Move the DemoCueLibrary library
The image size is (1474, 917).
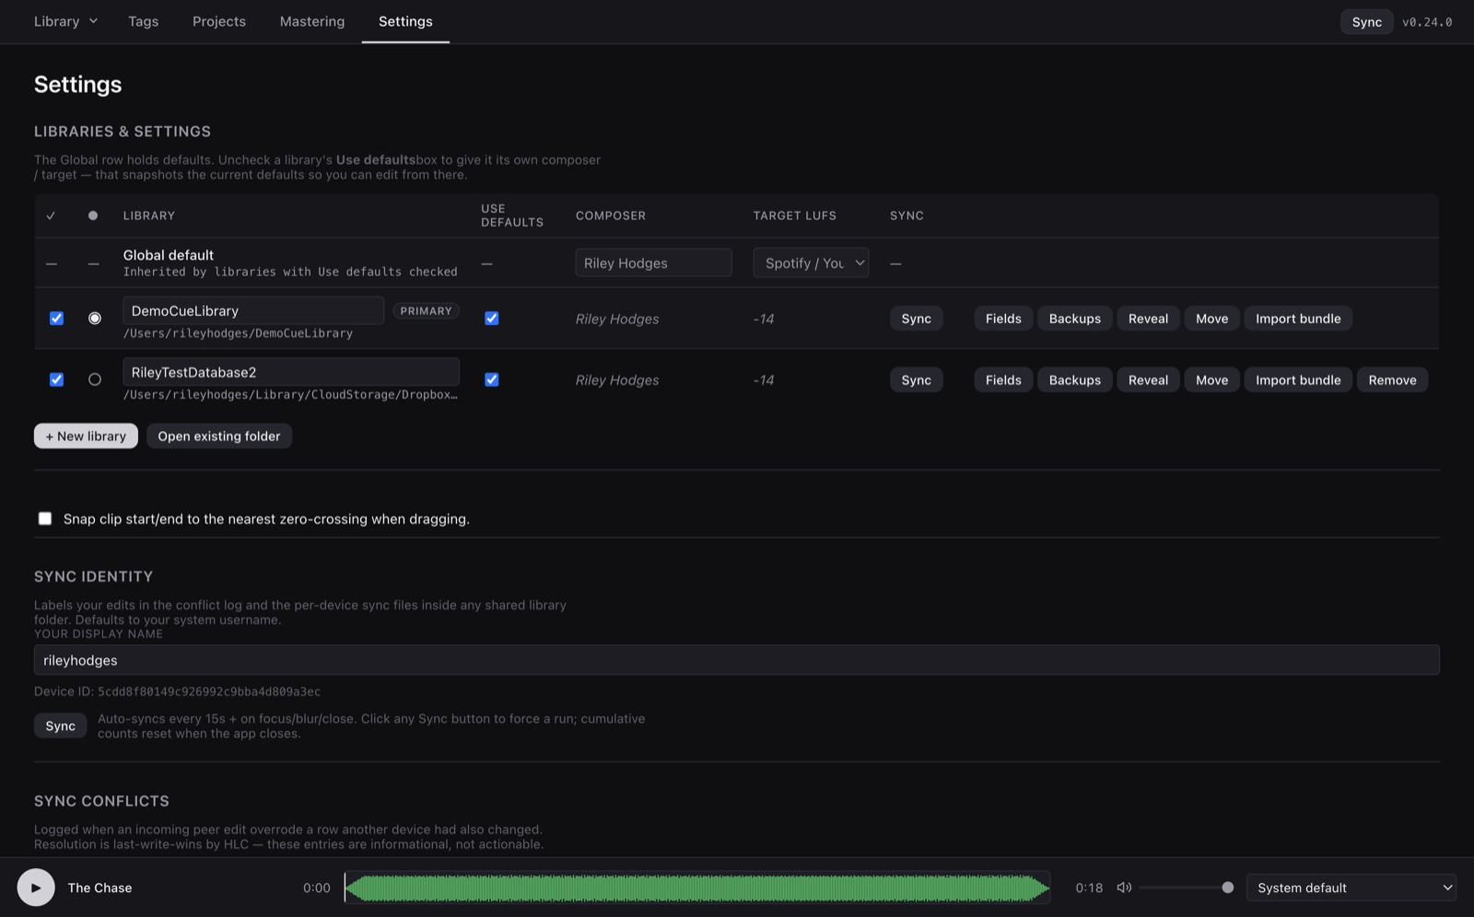pos(1211,319)
